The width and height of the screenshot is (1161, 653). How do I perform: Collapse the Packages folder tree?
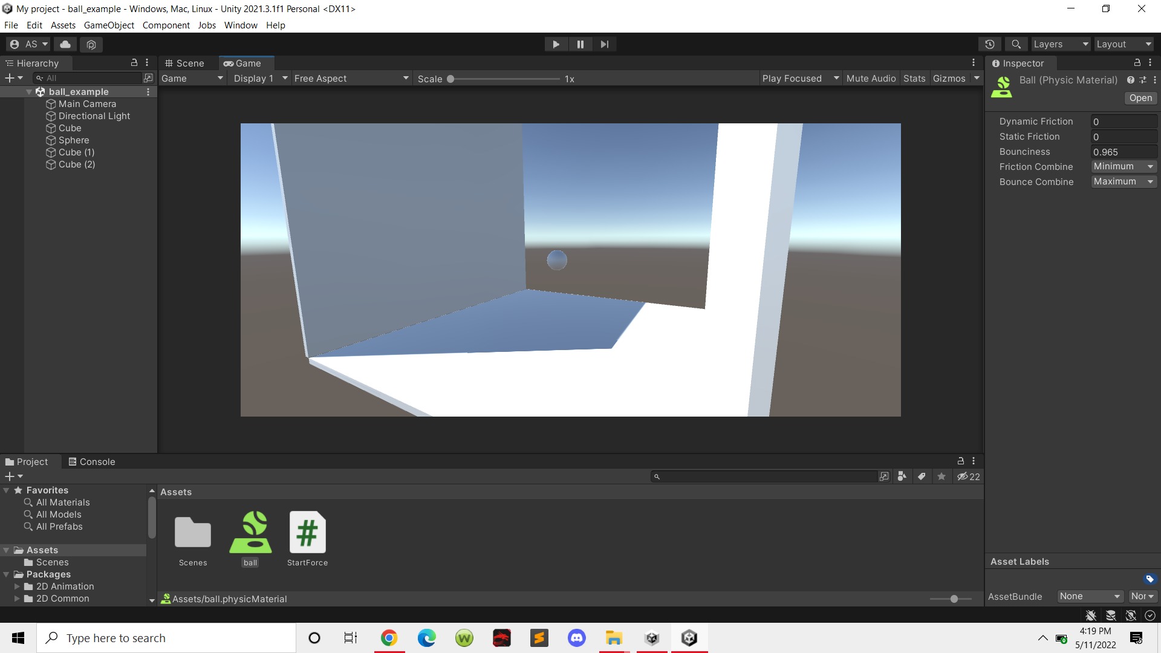6,574
